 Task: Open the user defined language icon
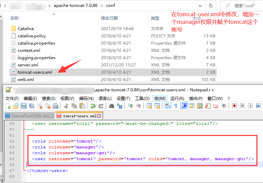coord(192,106)
